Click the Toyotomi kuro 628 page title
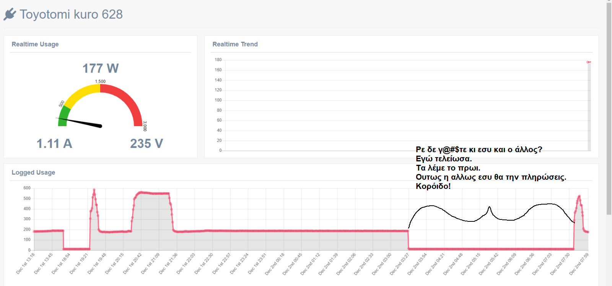 click(x=71, y=14)
